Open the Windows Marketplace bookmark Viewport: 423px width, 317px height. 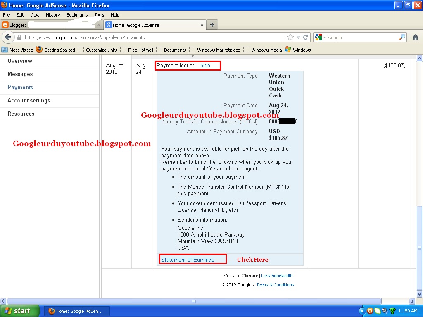(215, 50)
